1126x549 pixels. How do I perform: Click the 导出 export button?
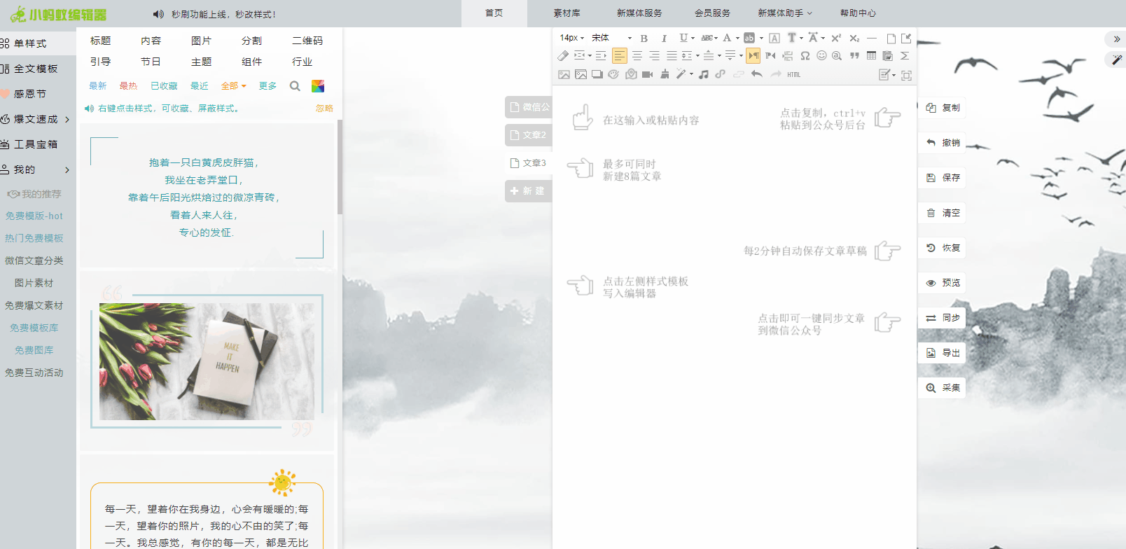(x=943, y=353)
